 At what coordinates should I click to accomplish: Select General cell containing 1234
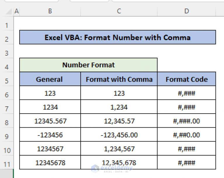click(50, 107)
